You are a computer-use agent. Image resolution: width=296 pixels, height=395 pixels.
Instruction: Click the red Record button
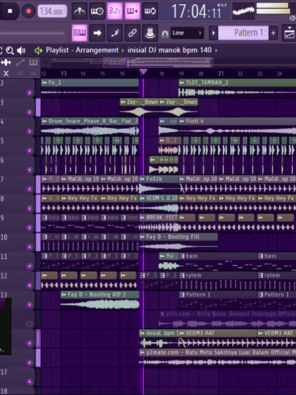28,11
